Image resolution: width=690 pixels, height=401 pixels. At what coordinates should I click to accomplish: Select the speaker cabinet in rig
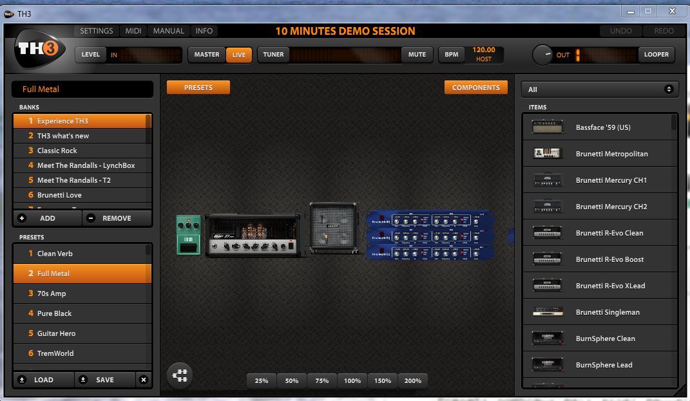point(333,228)
